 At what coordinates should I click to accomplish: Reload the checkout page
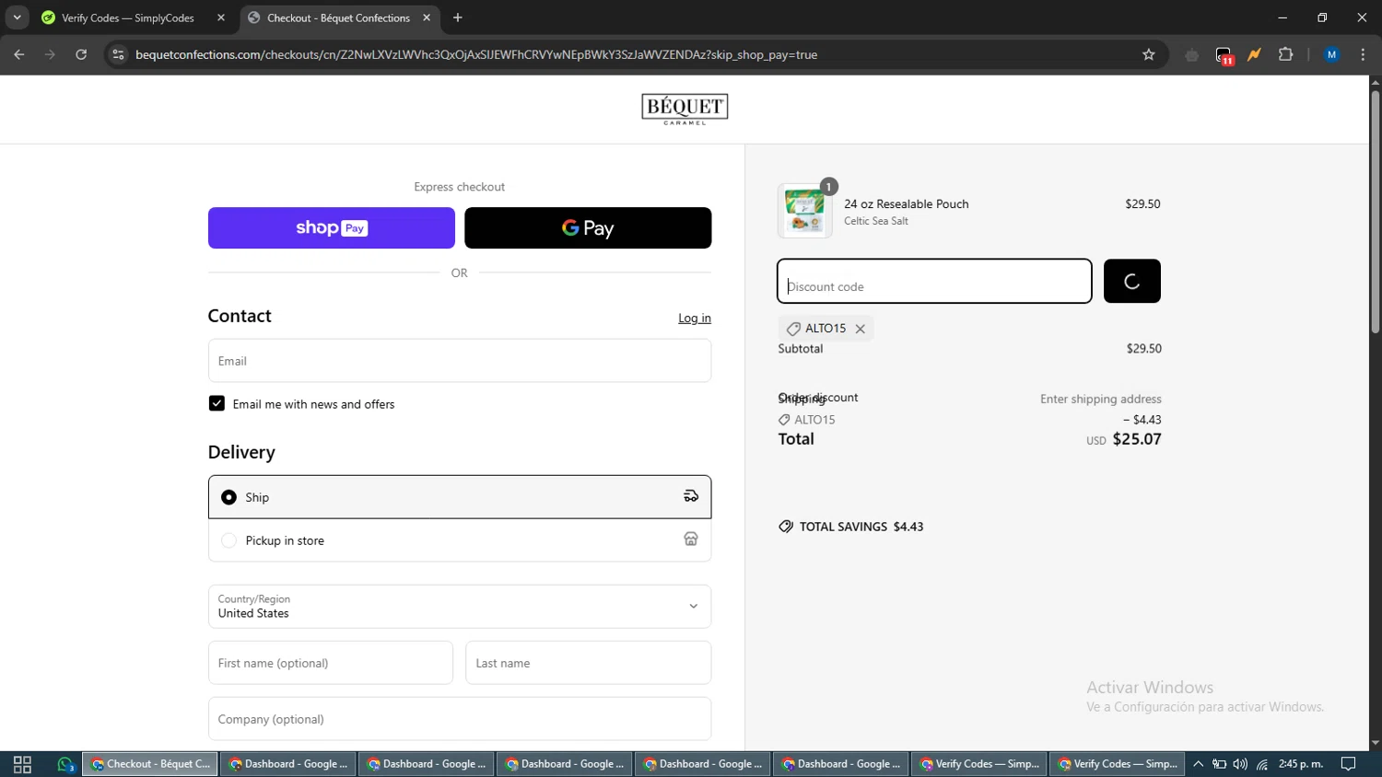click(x=81, y=54)
